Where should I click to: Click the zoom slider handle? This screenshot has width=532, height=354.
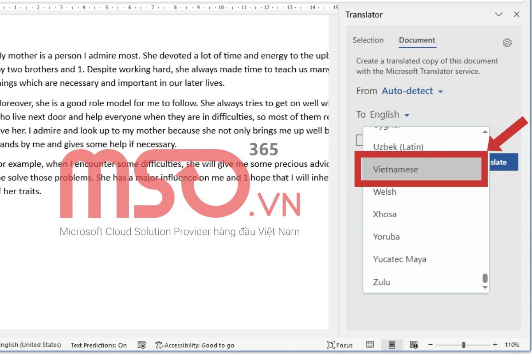pos(464,345)
